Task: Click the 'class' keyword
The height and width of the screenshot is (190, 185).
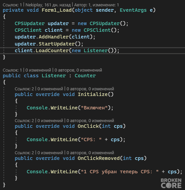Action: [31, 76]
